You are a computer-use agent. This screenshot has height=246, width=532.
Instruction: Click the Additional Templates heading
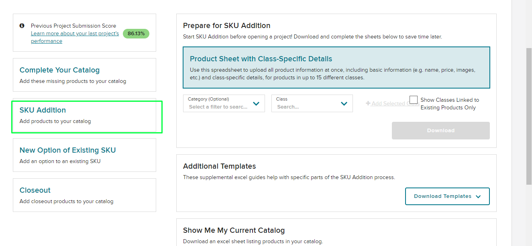(219, 166)
